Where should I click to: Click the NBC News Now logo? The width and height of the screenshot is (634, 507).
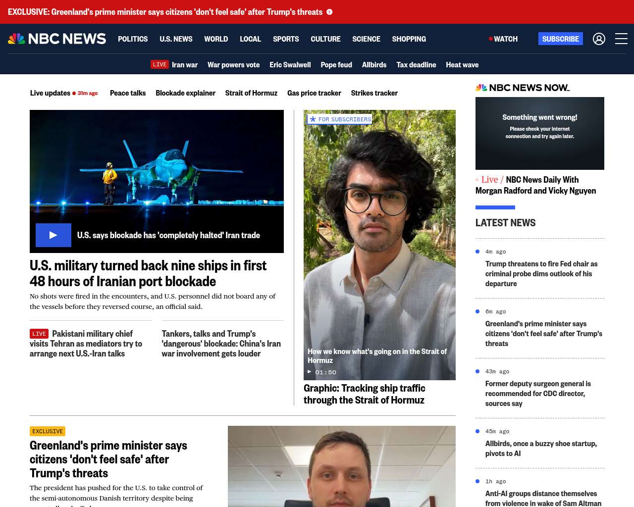tap(523, 88)
